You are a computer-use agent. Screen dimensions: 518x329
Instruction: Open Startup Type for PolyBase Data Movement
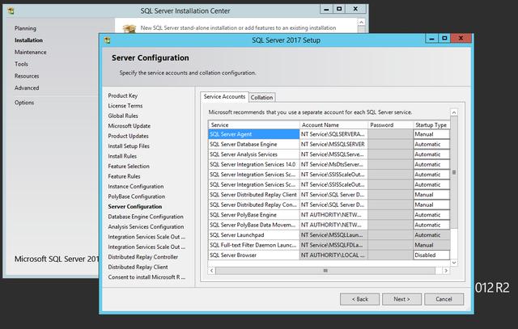coord(431,225)
